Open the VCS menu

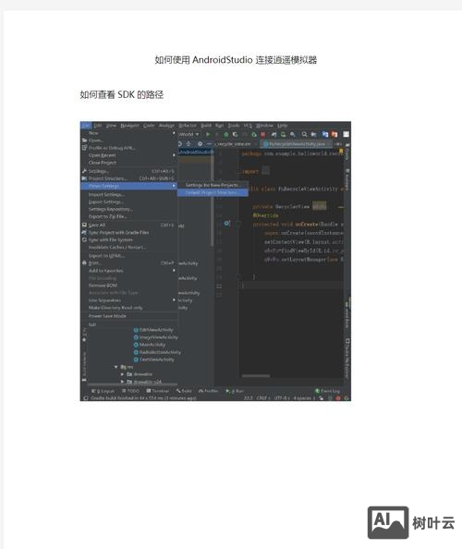click(248, 126)
